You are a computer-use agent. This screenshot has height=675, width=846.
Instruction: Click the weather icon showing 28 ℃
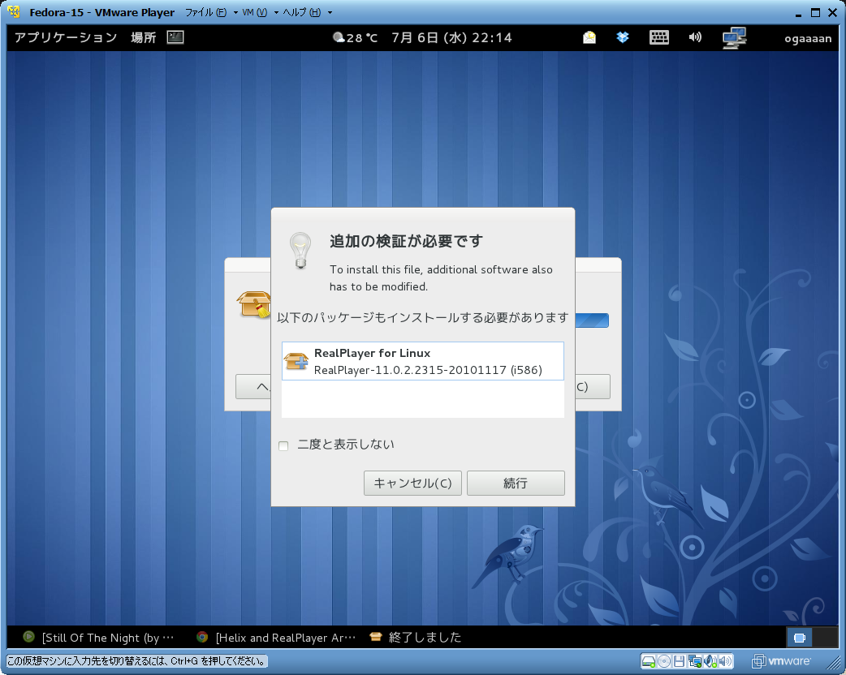tap(339, 37)
